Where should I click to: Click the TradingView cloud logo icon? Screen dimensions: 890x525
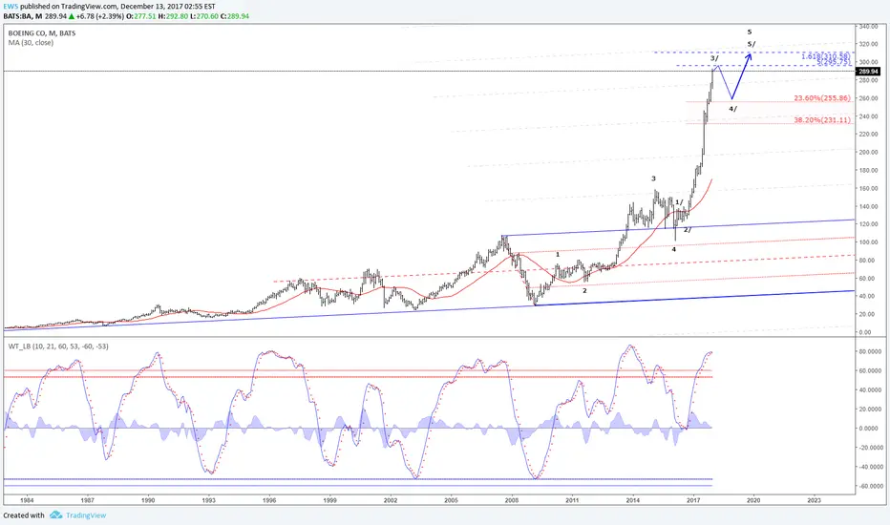tap(55, 514)
